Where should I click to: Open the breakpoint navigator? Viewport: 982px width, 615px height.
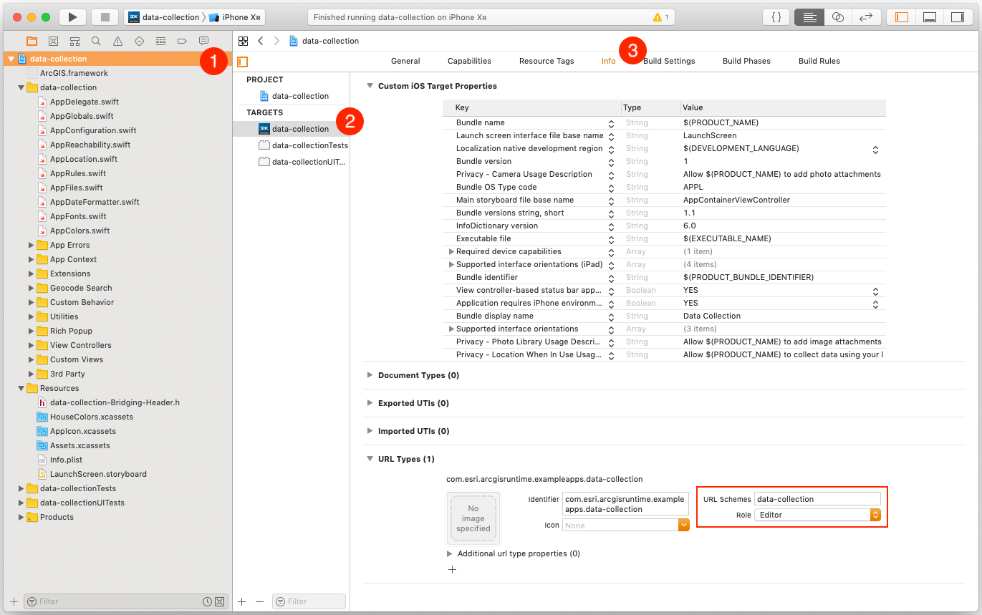(x=182, y=41)
